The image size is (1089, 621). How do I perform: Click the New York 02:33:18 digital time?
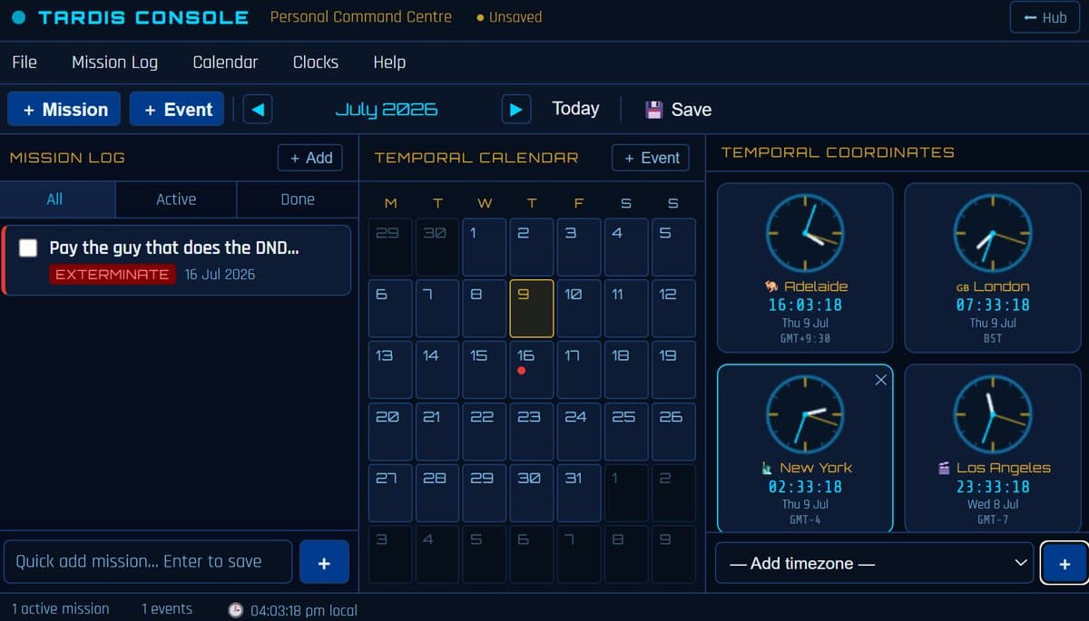tap(805, 487)
